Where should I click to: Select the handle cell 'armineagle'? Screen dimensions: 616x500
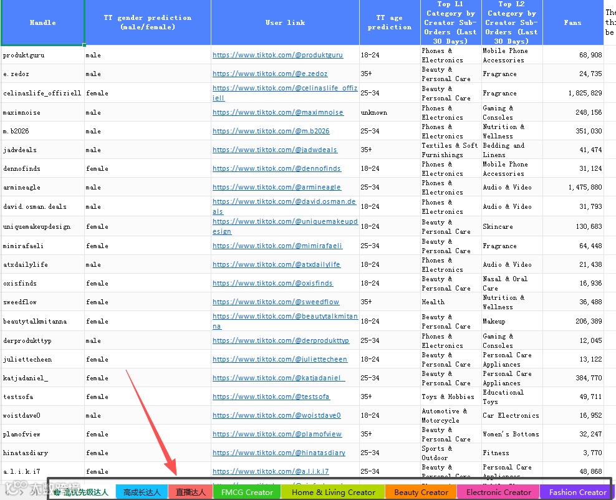pyautogui.click(x=43, y=187)
